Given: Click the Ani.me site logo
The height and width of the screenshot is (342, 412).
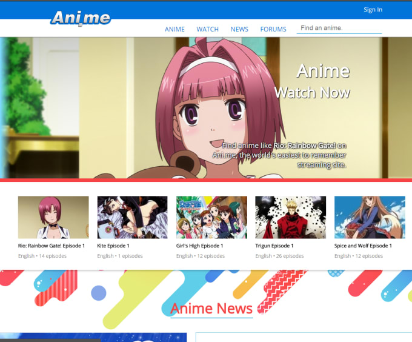Looking at the screenshot, I should [x=81, y=18].
